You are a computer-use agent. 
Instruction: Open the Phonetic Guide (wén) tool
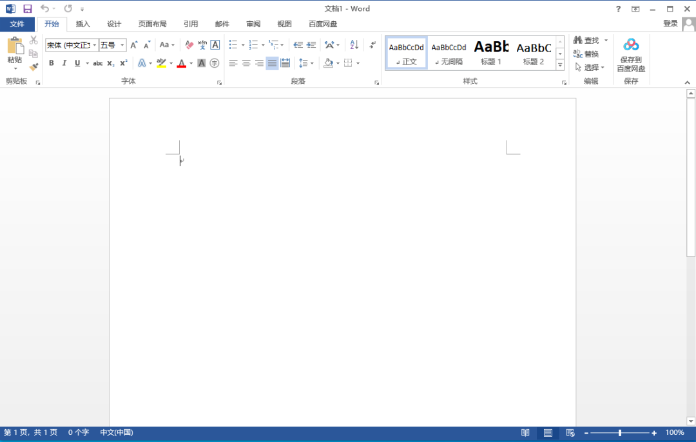tap(202, 45)
